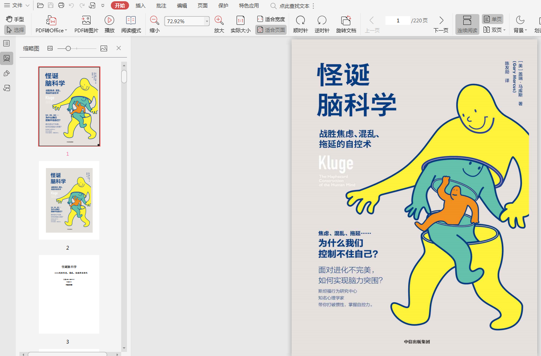Select the 手型 hand tool
Image resolution: width=541 pixels, height=356 pixels.
15,19
